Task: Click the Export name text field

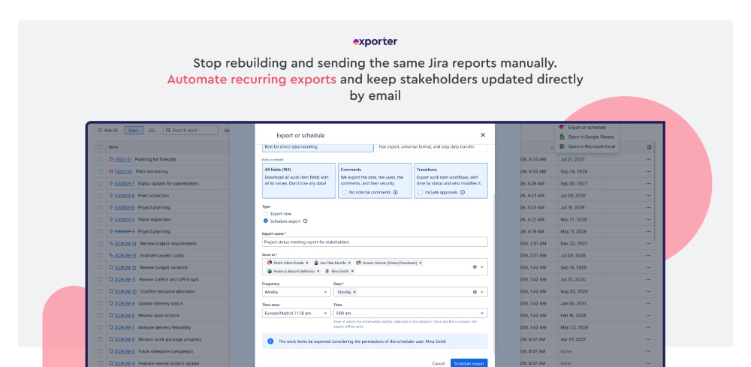Action: (x=375, y=242)
